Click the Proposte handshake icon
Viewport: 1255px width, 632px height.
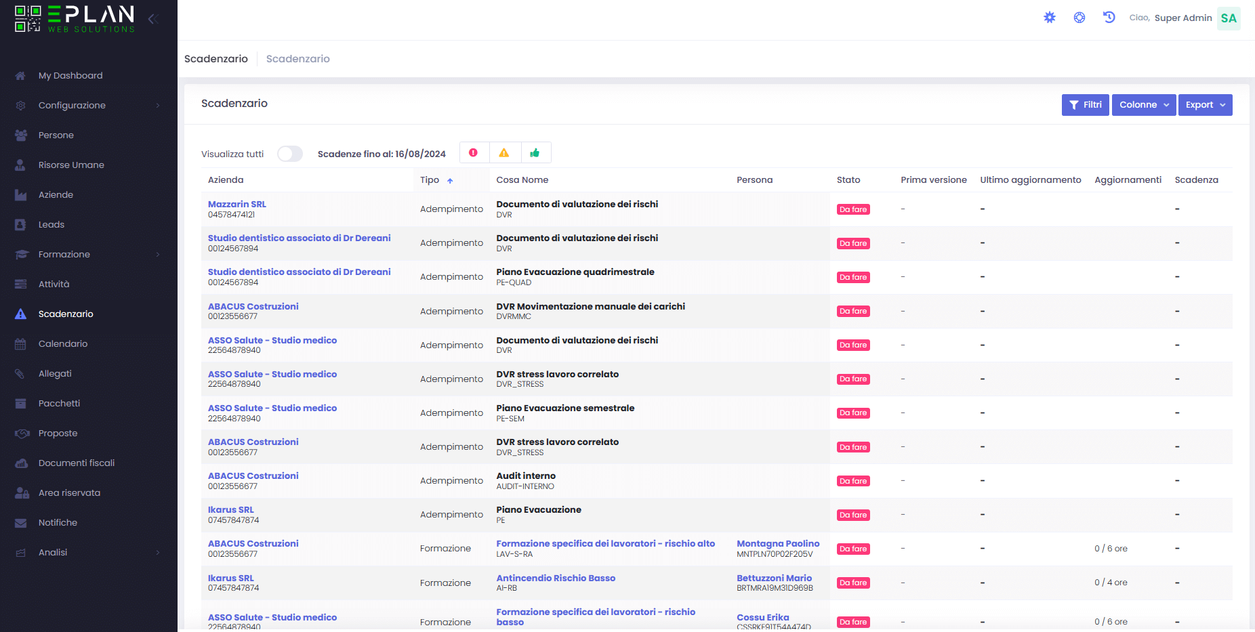click(x=22, y=434)
